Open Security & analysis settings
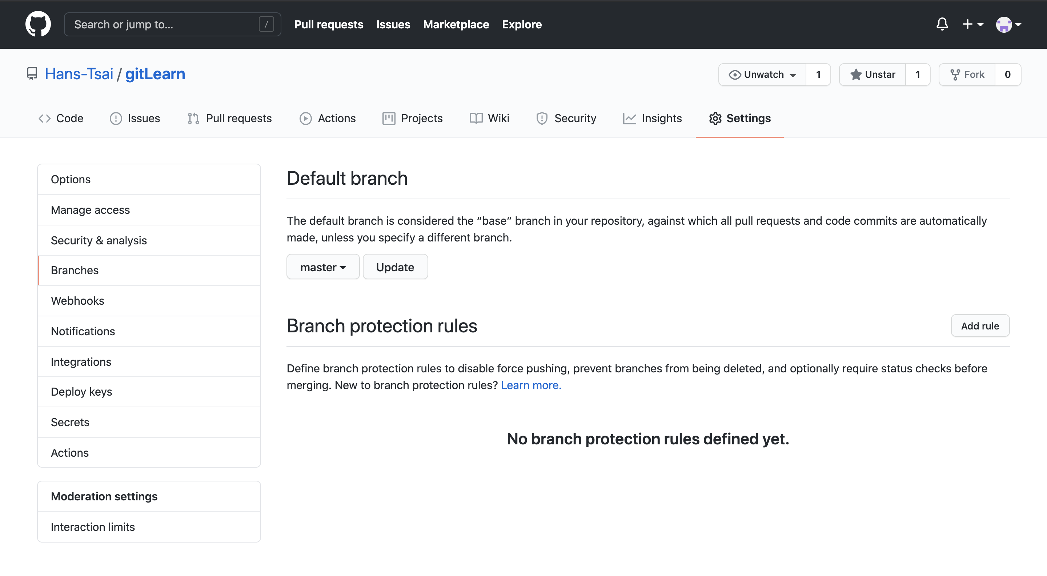1047x576 pixels. tap(149, 240)
